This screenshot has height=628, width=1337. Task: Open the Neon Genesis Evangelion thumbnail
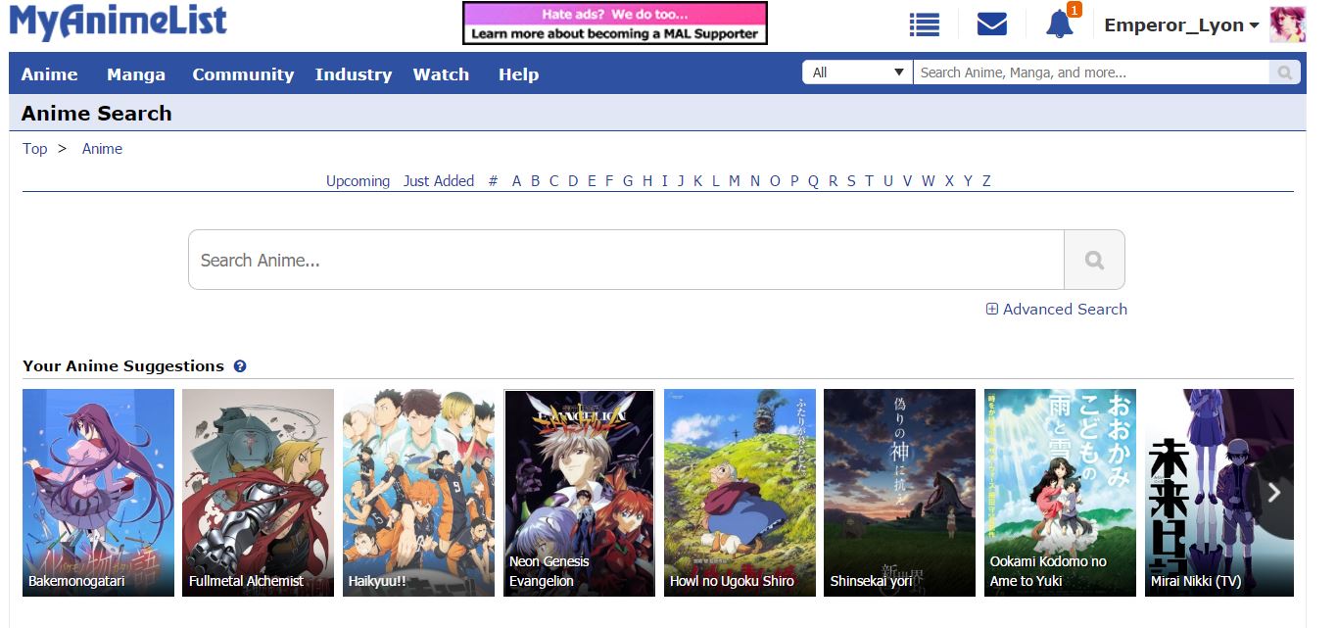pos(579,493)
